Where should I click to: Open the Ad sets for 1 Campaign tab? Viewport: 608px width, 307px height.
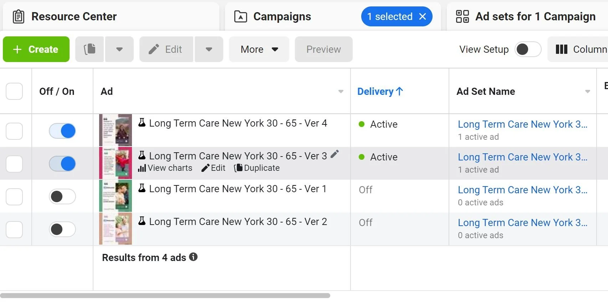526,16
